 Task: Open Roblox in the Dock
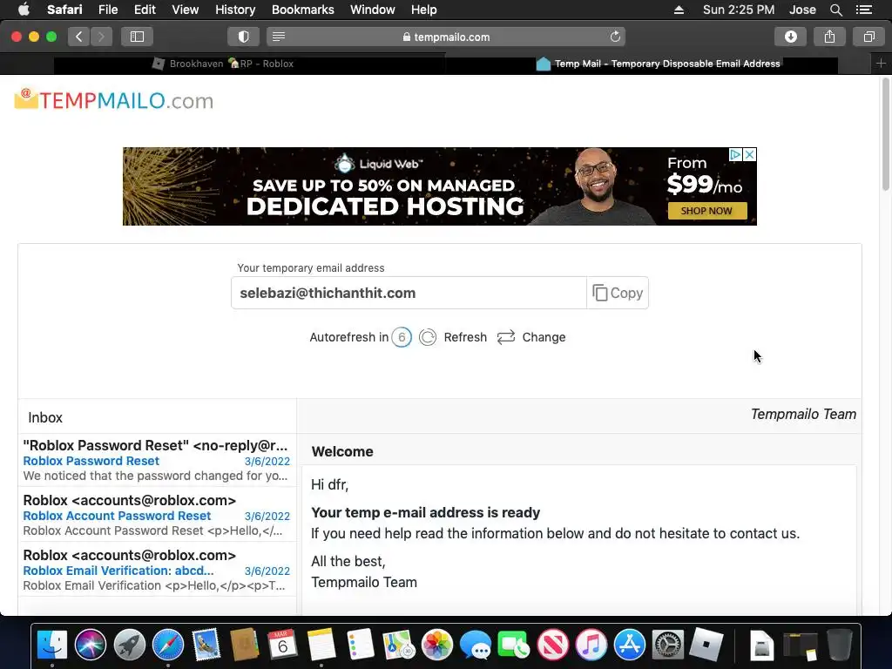coord(706,645)
